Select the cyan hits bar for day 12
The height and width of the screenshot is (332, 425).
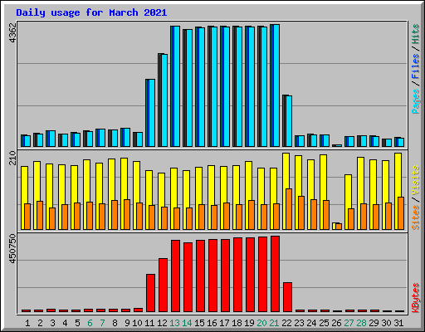(164, 100)
